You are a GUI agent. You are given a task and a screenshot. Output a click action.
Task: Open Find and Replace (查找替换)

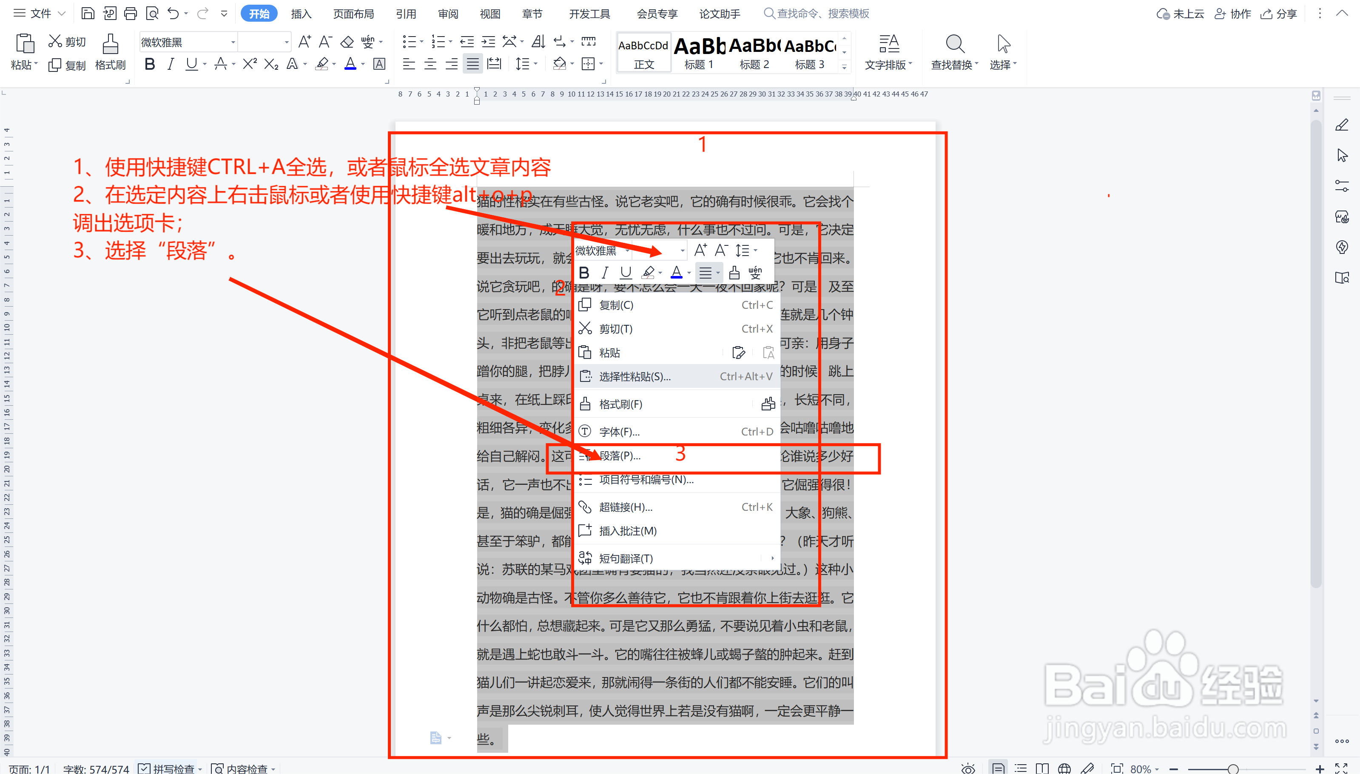tap(953, 51)
